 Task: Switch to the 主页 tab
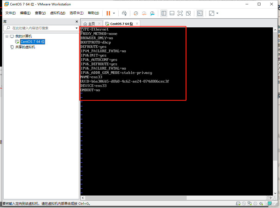(x=92, y=24)
